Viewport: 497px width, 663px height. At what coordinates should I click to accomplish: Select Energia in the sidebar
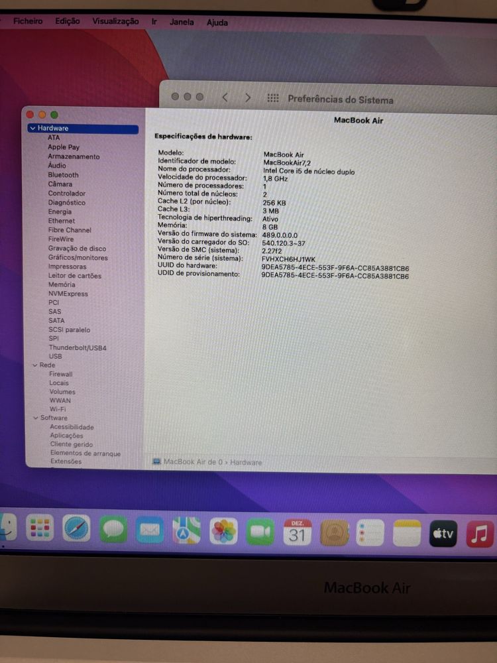pyautogui.click(x=60, y=211)
